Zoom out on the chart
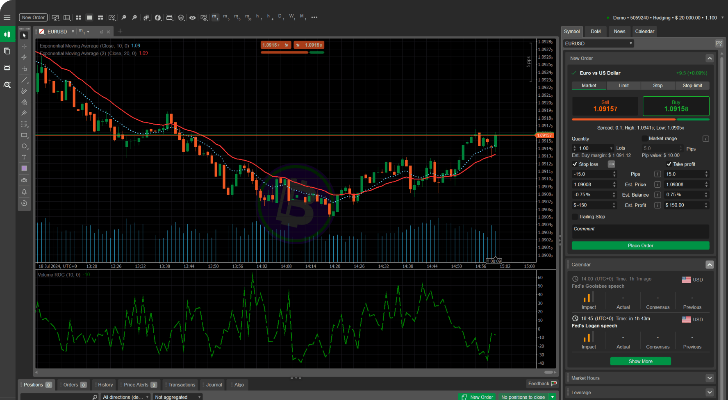 point(124,18)
